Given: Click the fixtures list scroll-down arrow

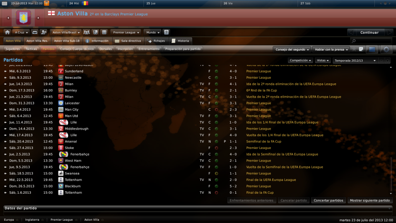Looking at the screenshot, I should point(391,193).
